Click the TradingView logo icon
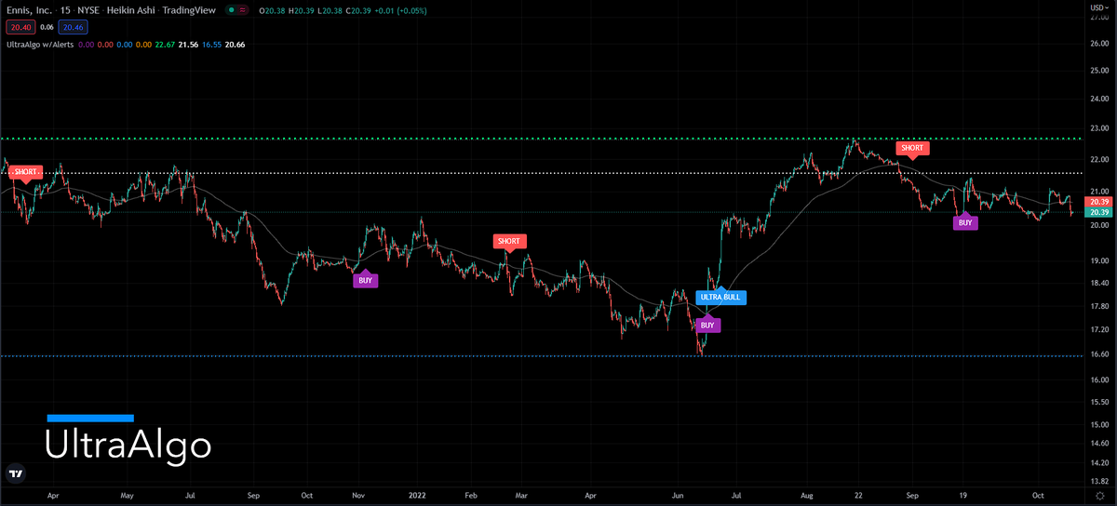Viewport: 1117px width, 506px height. [x=15, y=473]
